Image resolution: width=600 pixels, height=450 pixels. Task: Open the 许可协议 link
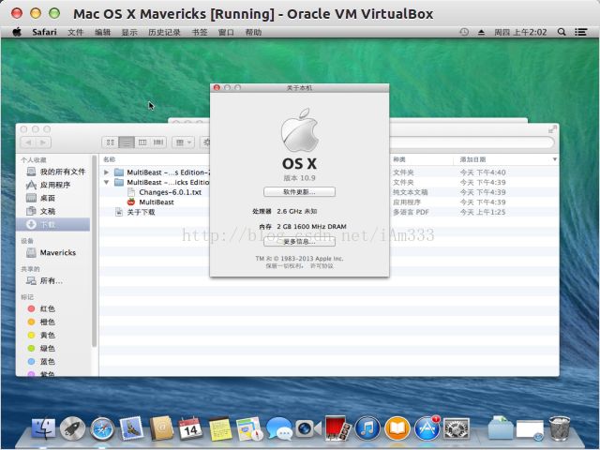pos(322,266)
